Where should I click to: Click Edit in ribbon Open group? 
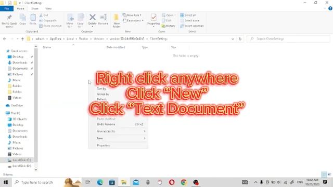tap(166, 21)
